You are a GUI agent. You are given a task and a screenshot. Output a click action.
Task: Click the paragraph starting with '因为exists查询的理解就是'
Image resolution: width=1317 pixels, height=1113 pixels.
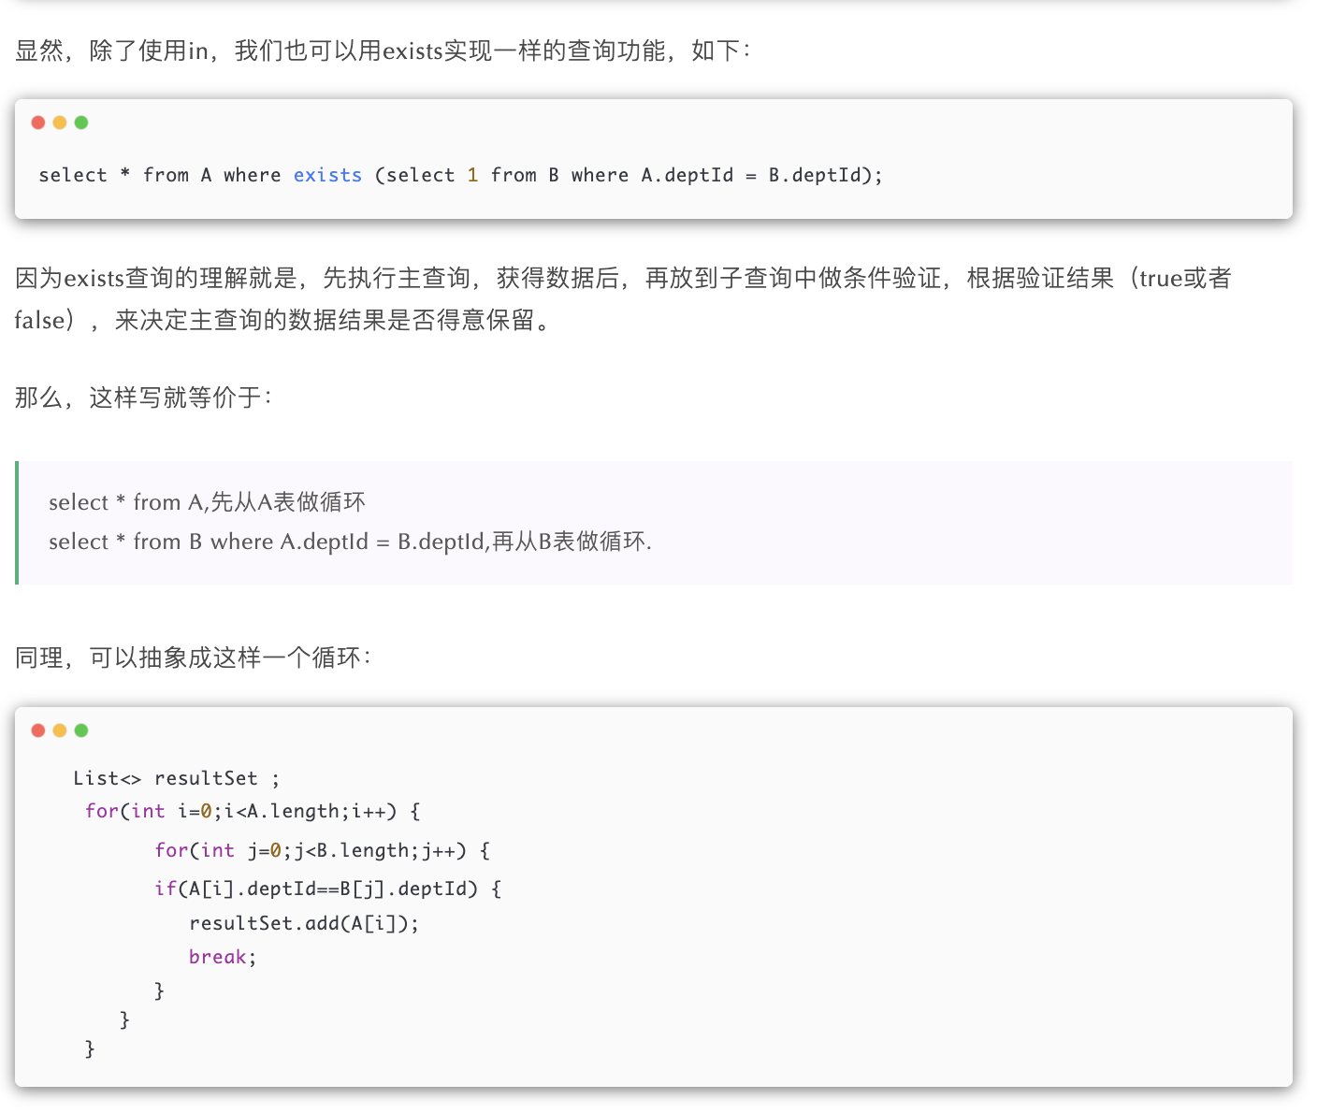pyautogui.click(x=622, y=279)
